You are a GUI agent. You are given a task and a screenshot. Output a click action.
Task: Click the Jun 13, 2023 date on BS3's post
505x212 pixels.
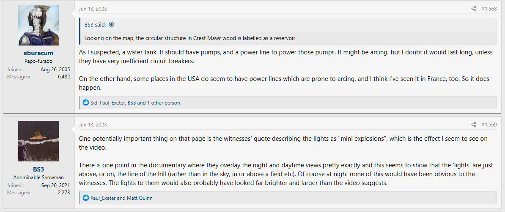(x=93, y=125)
